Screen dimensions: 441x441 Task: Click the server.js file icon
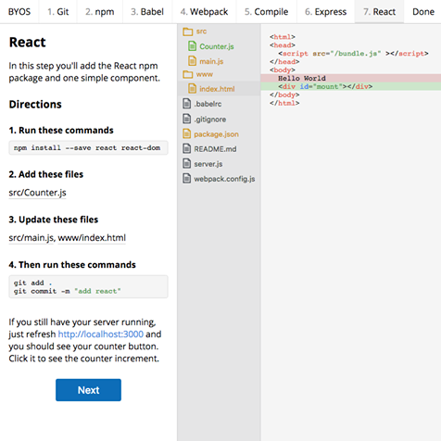[187, 164]
